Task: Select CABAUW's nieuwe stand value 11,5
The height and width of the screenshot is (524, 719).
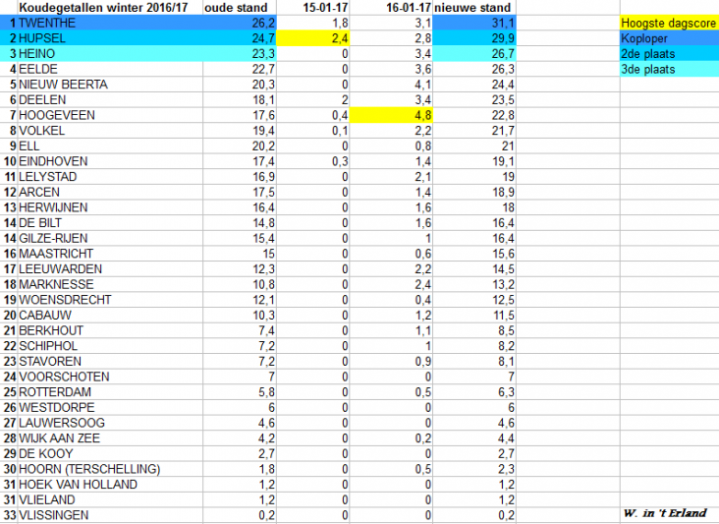Action: tap(474, 315)
